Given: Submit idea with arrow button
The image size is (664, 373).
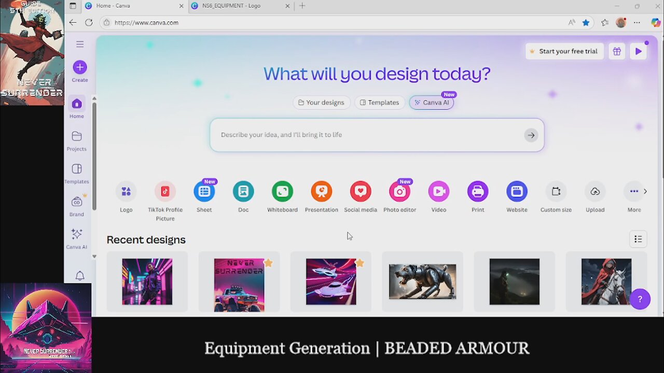Looking at the screenshot, I should pos(531,135).
